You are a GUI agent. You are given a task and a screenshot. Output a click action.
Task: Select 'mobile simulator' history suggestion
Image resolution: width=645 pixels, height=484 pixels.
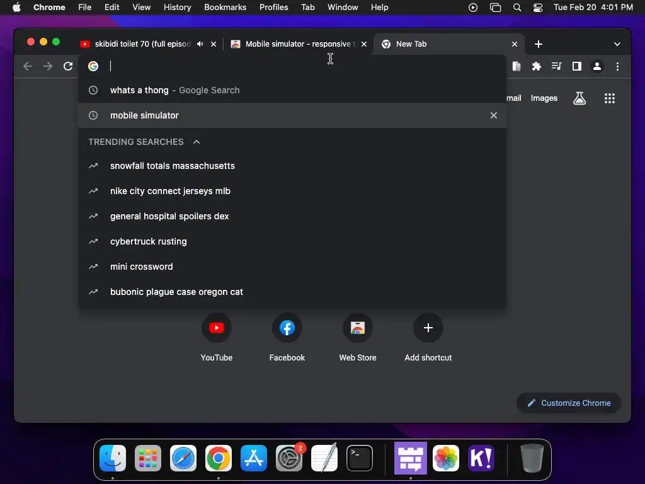[292, 115]
